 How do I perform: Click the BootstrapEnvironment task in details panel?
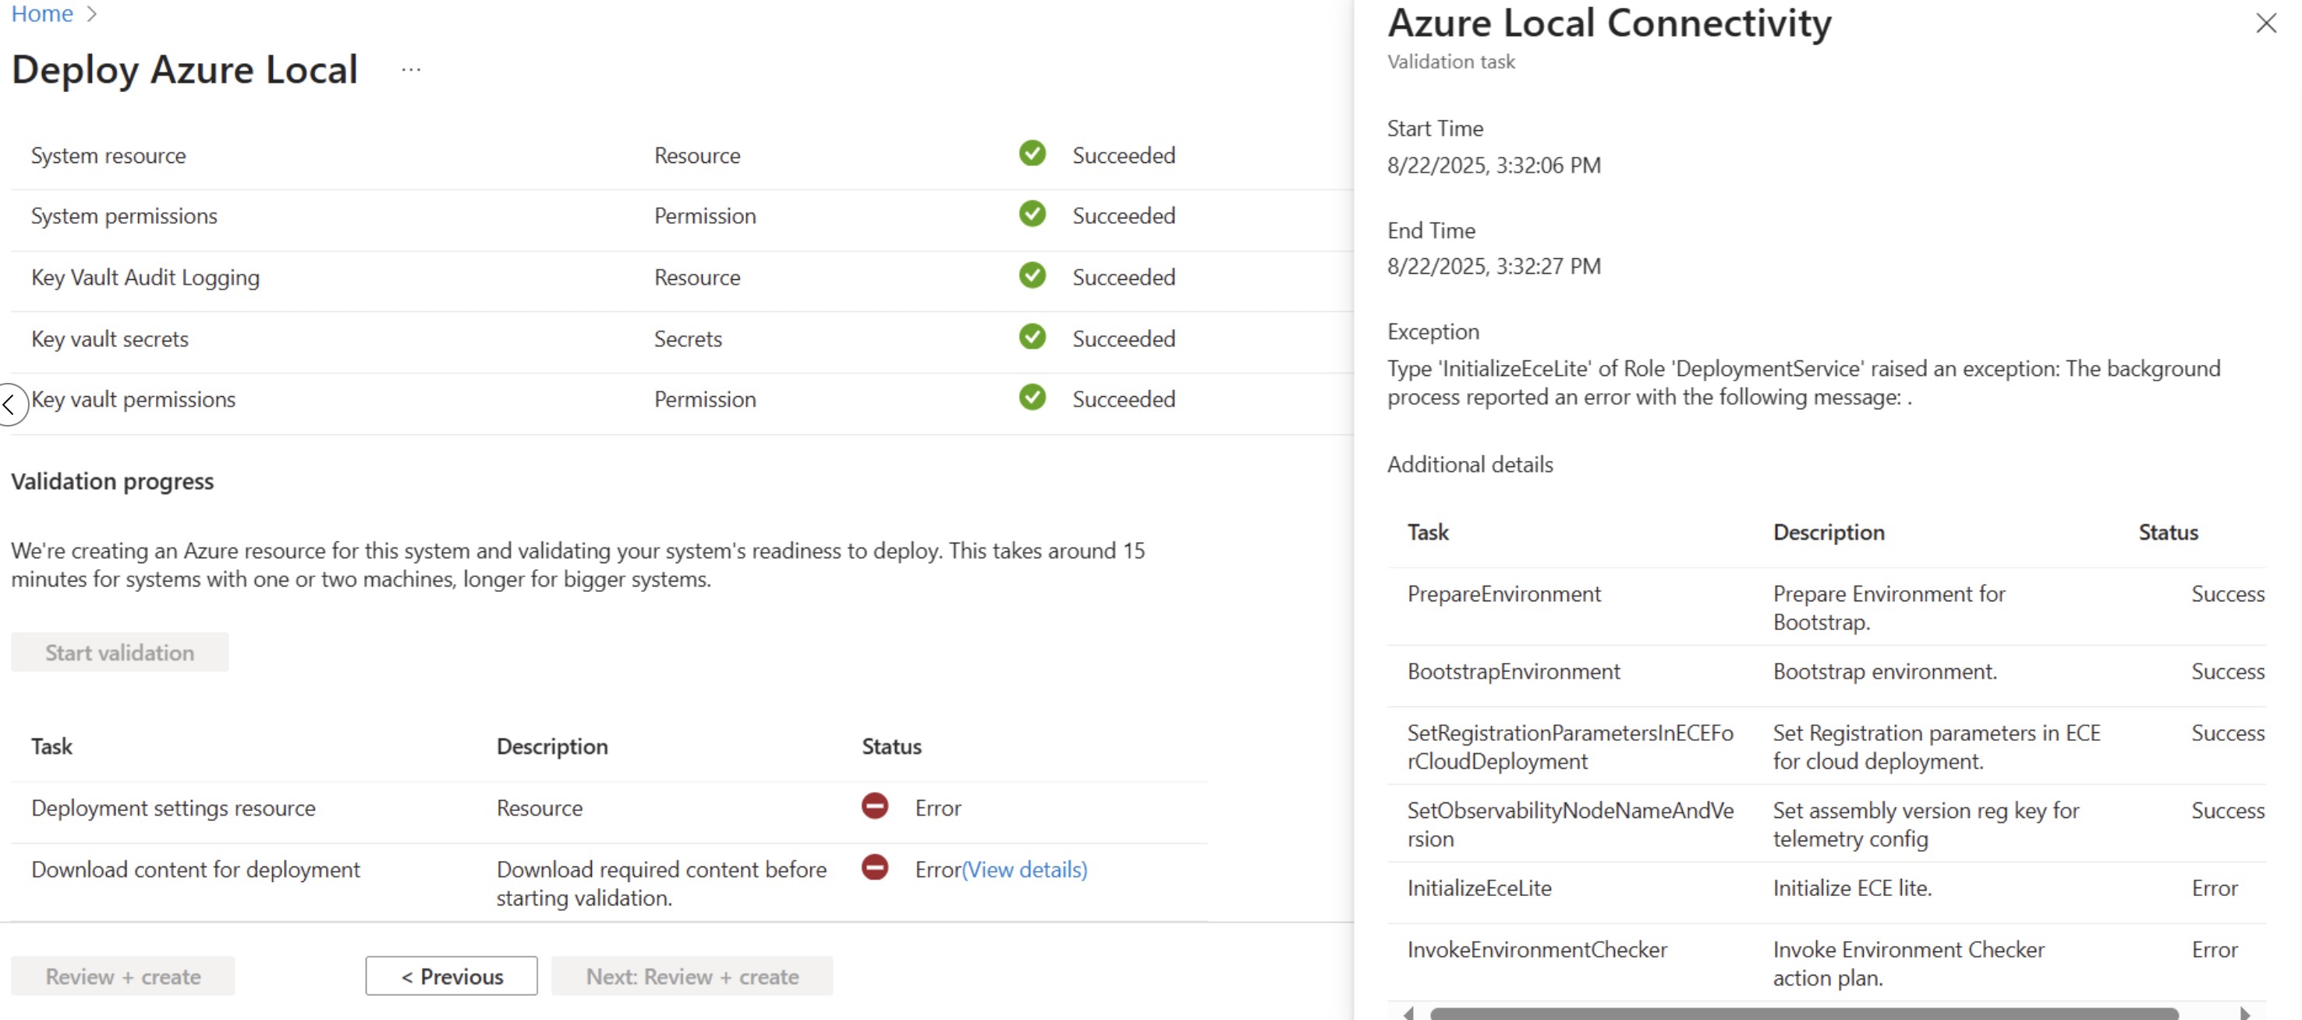click(x=1514, y=671)
